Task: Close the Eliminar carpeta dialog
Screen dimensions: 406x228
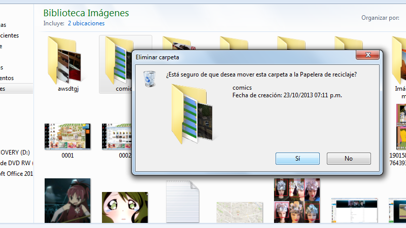Action: (x=367, y=55)
